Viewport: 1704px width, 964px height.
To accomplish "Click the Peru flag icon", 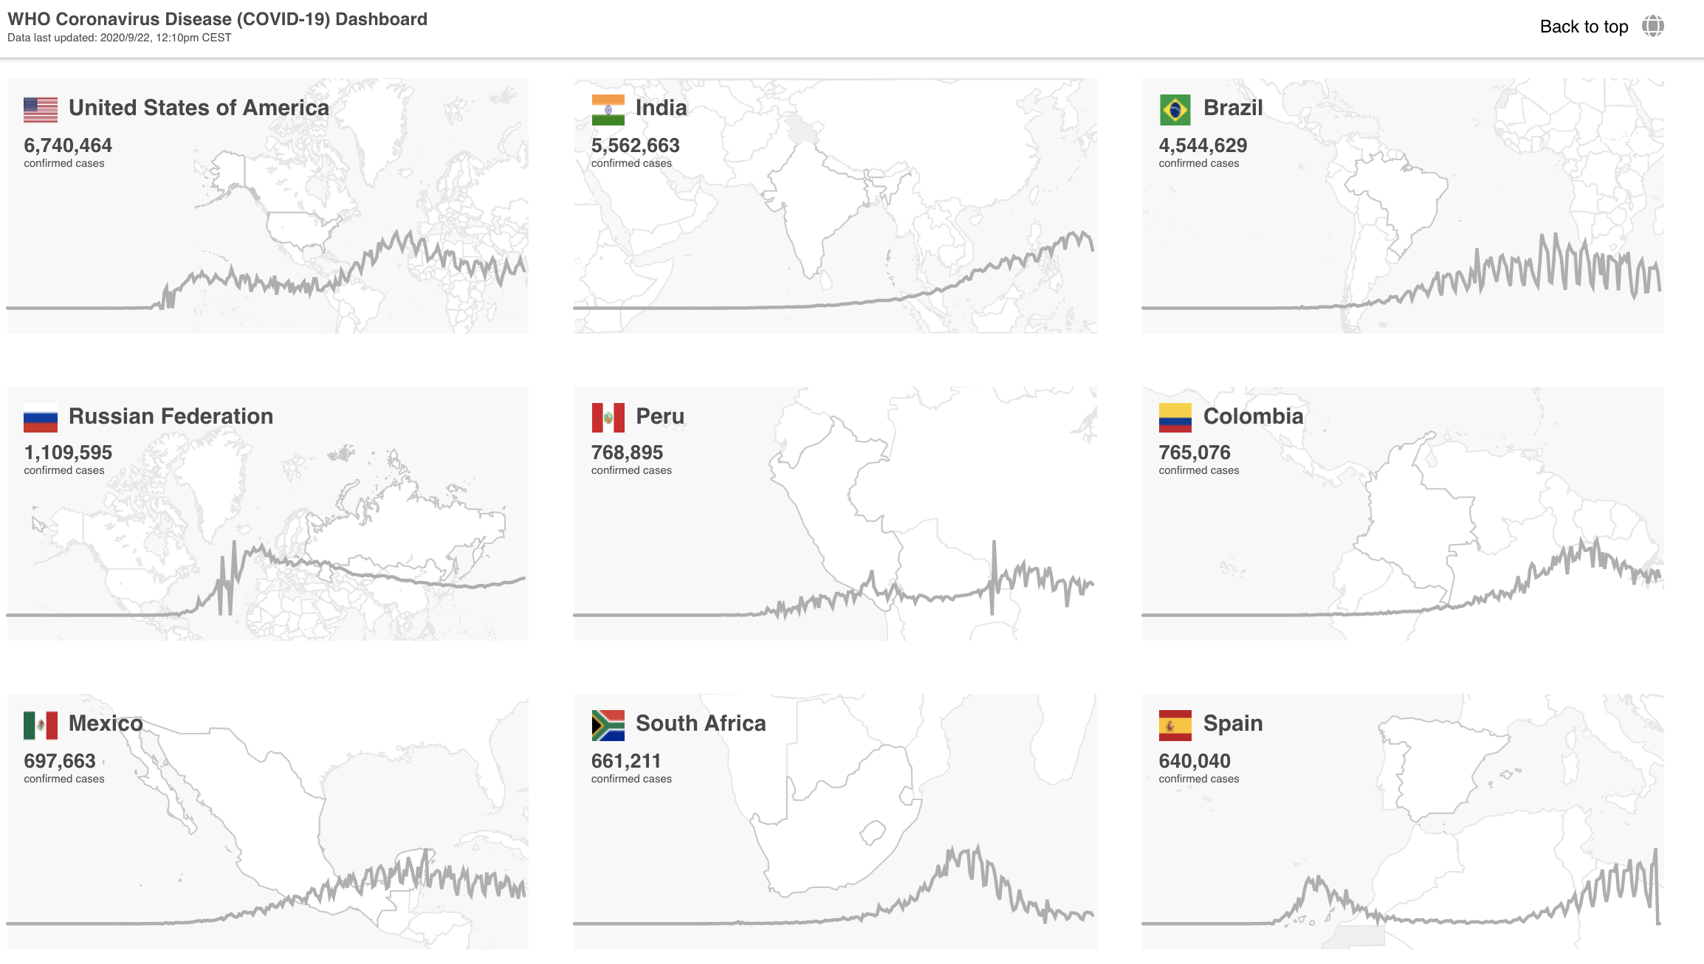I will 608,417.
